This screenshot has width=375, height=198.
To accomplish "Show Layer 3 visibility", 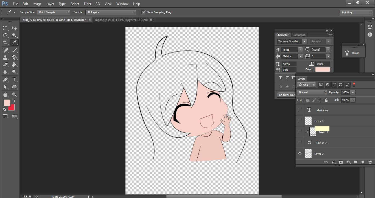I will pyautogui.click(x=300, y=132).
